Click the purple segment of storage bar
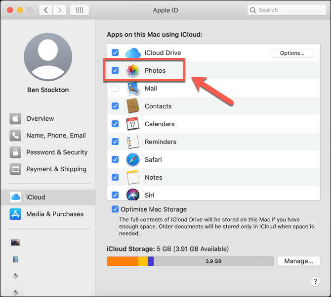 click(x=151, y=261)
